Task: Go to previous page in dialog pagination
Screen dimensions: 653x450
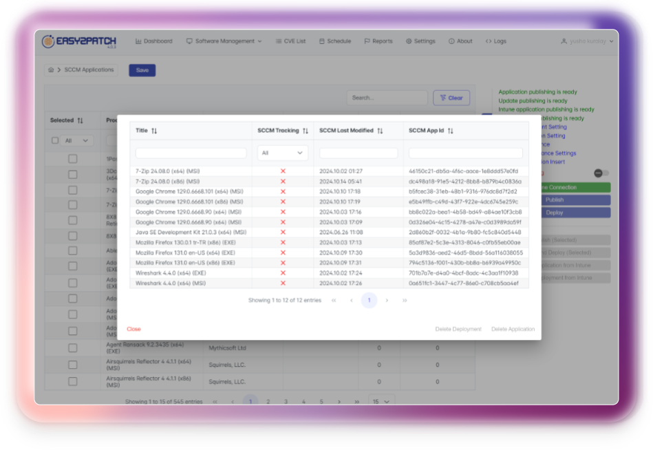Action: [351, 300]
